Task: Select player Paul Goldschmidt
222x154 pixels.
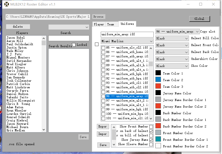Action: point(20,44)
